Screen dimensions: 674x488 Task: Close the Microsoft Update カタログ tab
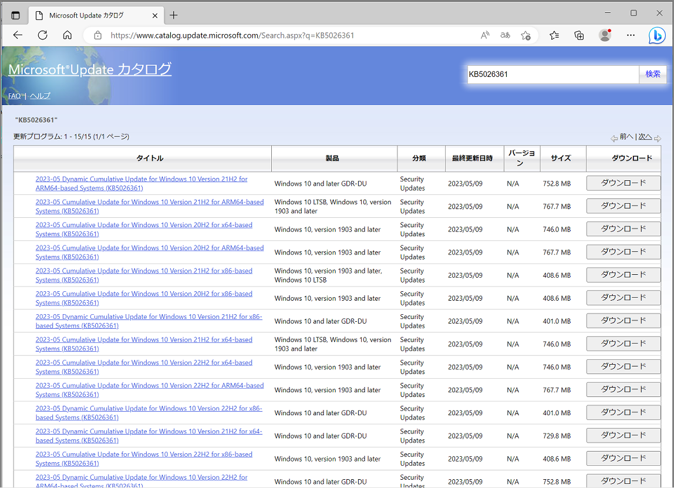[x=155, y=15]
